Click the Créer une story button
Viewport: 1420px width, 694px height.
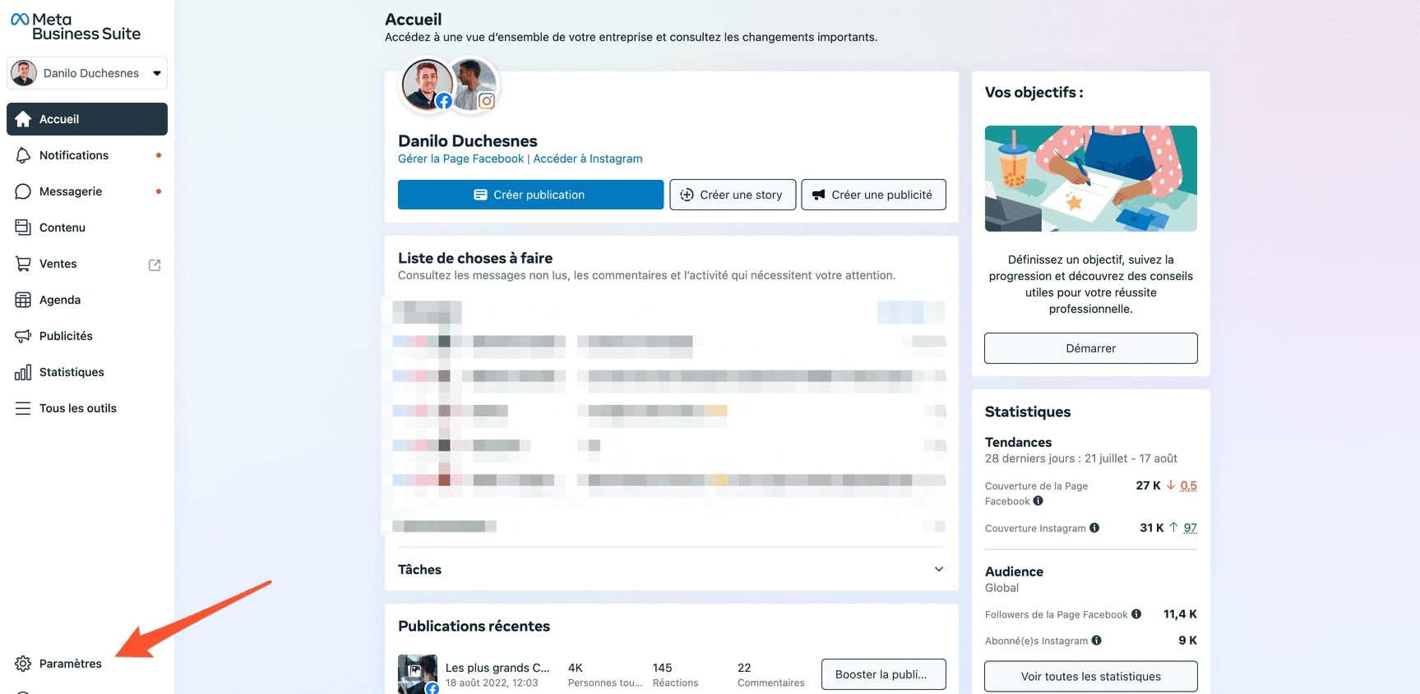click(x=733, y=195)
